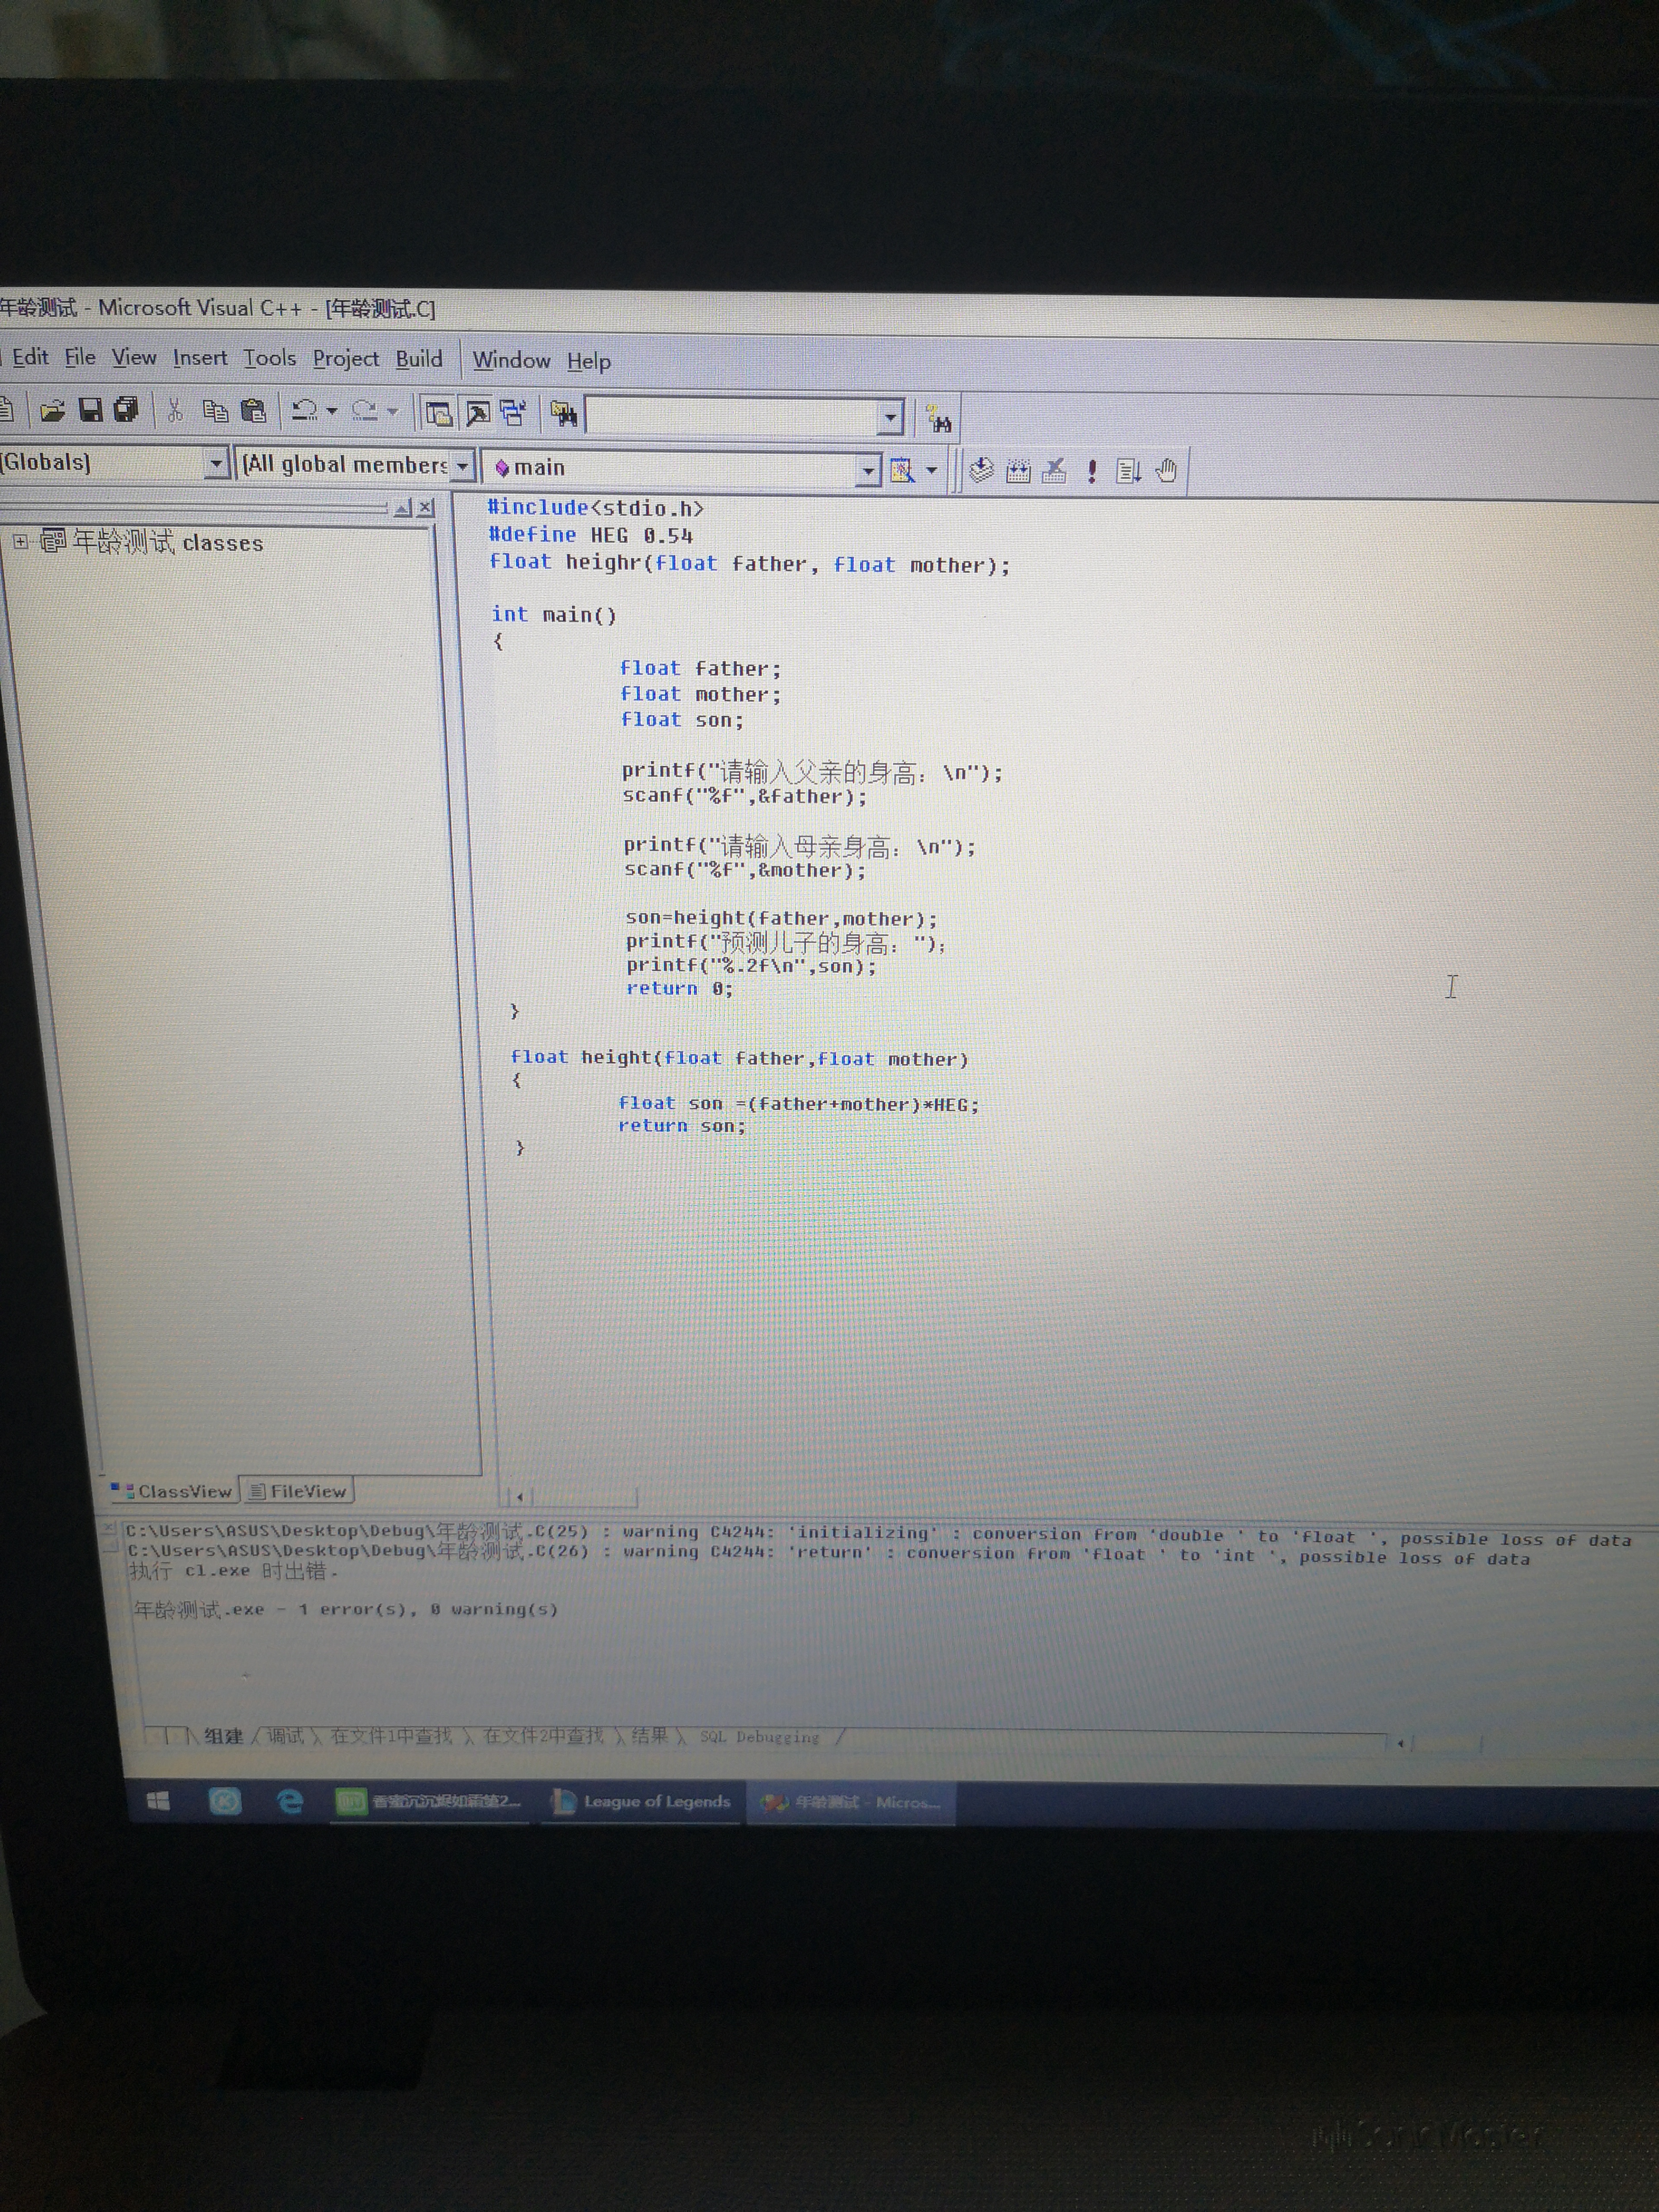Open the All global members dropdown

coord(461,466)
